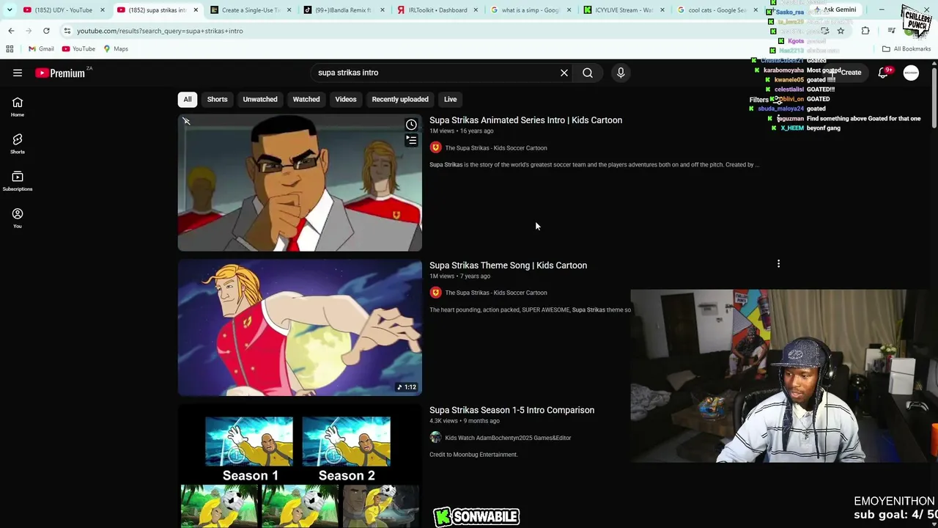
Task: Open channel name under Theme Song video
Action: coord(496,293)
